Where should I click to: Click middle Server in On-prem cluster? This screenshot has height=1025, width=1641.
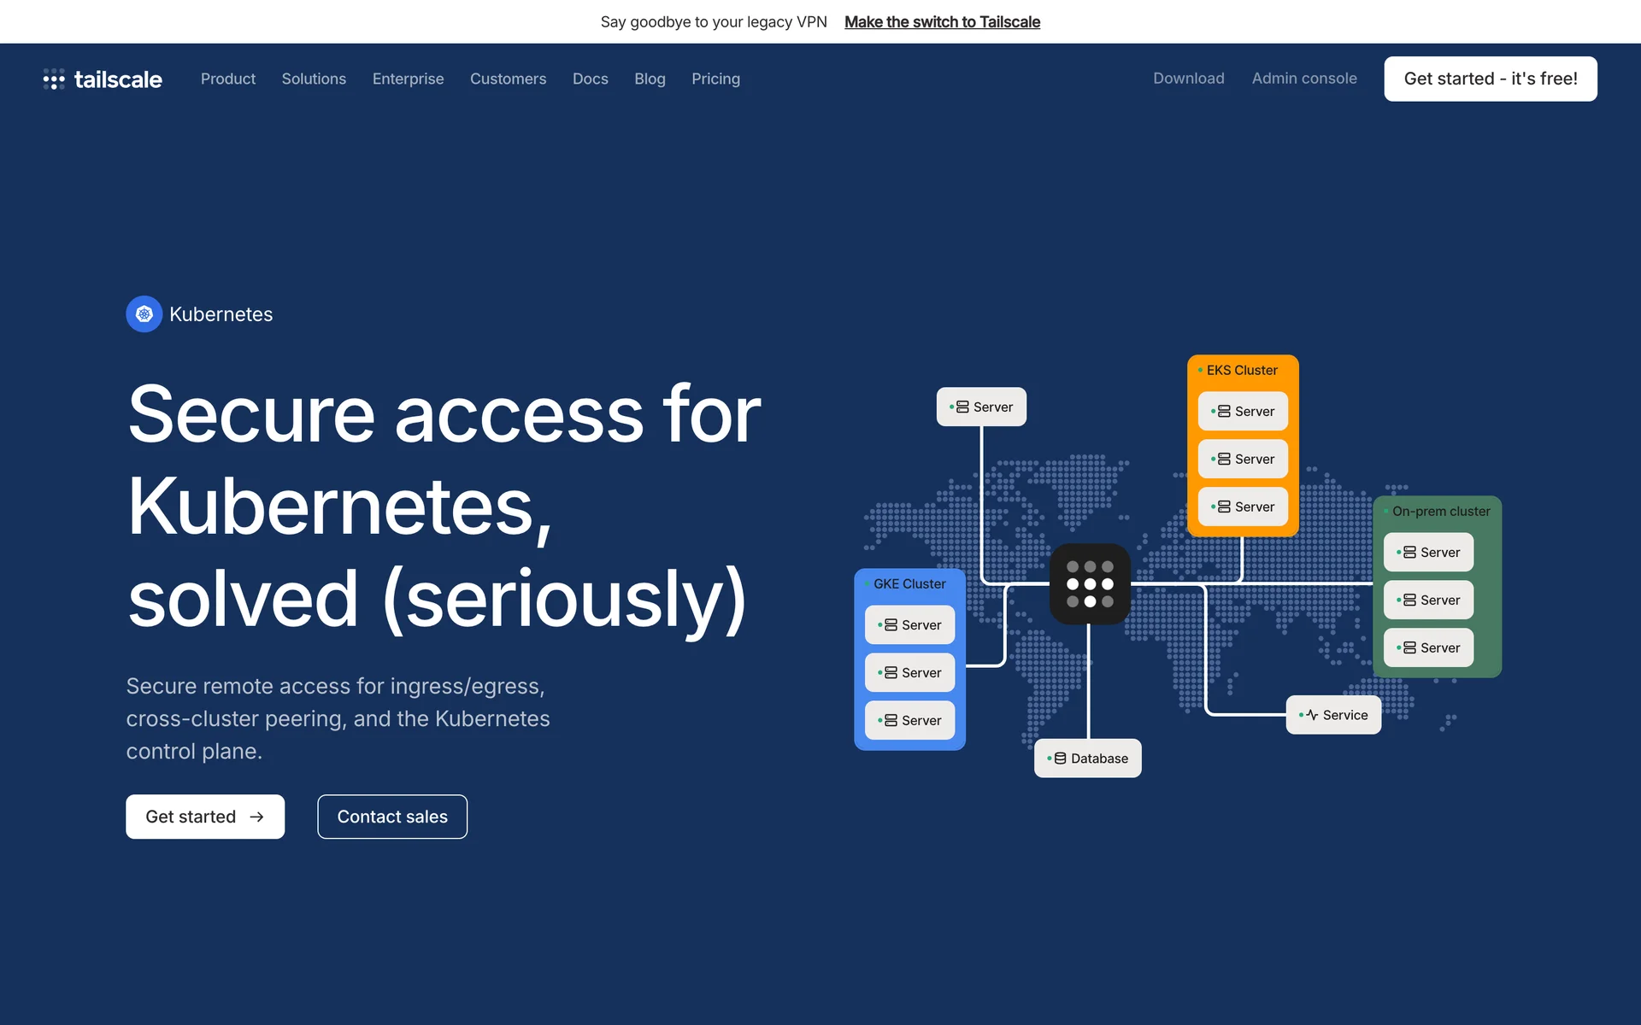tap(1428, 600)
